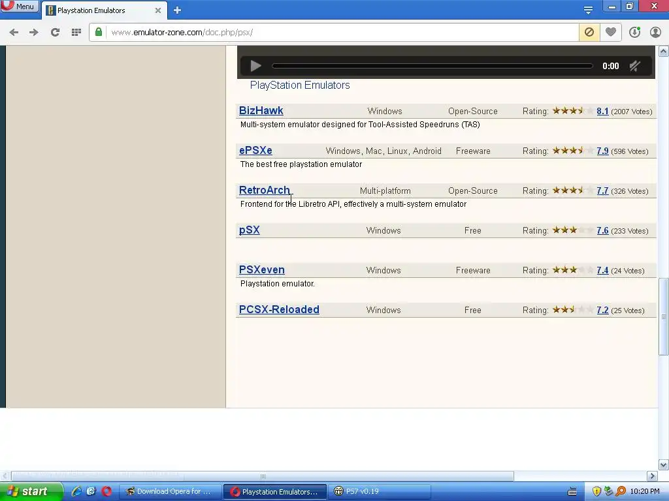The image size is (669, 501).
Task: Play the embedded video
Action: pyautogui.click(x=255, y=66)
